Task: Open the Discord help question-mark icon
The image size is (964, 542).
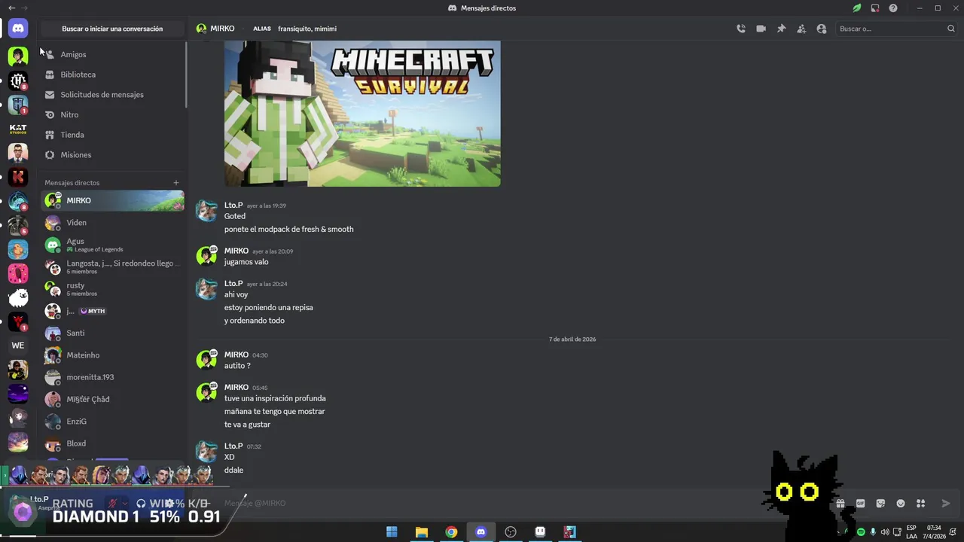Action: pyautogui.click(x=893, y=8)
